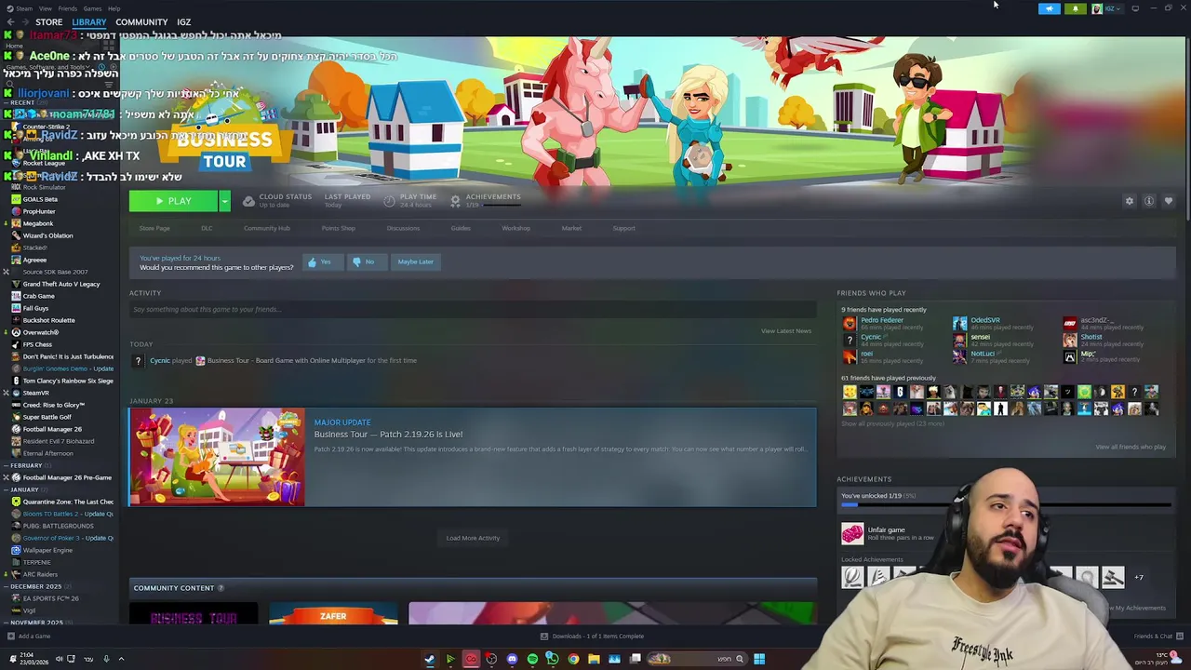Viewport: 1191px width, 670px height.
Task: Open the View menu
Action: pos(45,8)
